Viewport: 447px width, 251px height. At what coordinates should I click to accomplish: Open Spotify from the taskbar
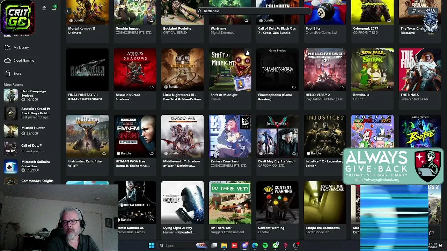[265, 245]
